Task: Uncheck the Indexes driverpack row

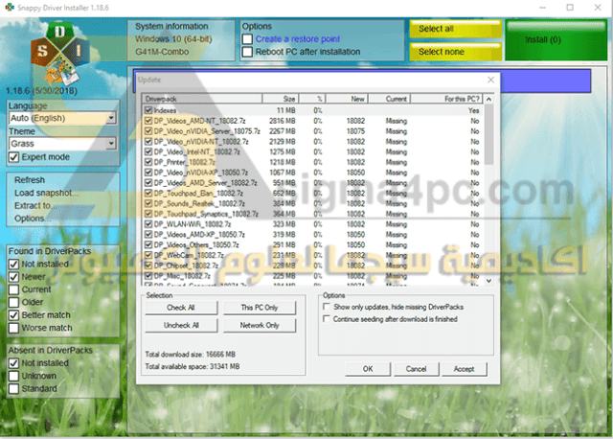Action: pos(148,110)
